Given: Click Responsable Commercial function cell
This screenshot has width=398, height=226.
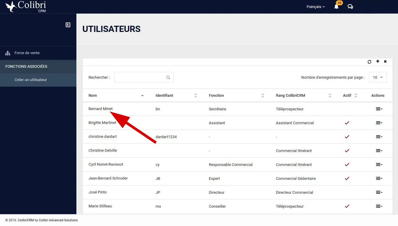Looking at the screenshot, I should coord(231,165).
